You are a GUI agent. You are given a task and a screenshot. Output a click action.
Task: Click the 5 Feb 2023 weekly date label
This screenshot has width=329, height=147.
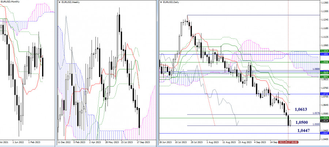tap(79, 142)
